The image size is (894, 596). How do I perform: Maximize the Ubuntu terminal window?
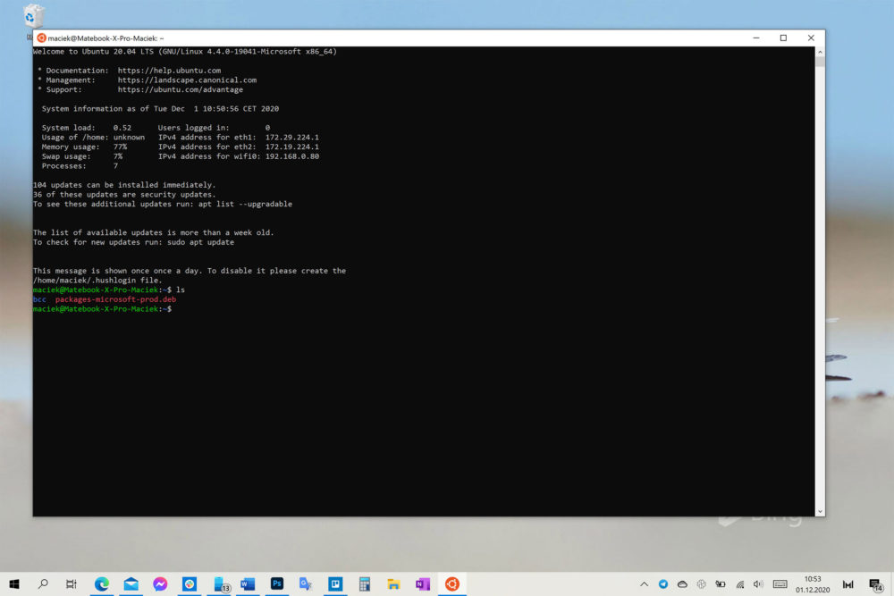coord(783,38)
